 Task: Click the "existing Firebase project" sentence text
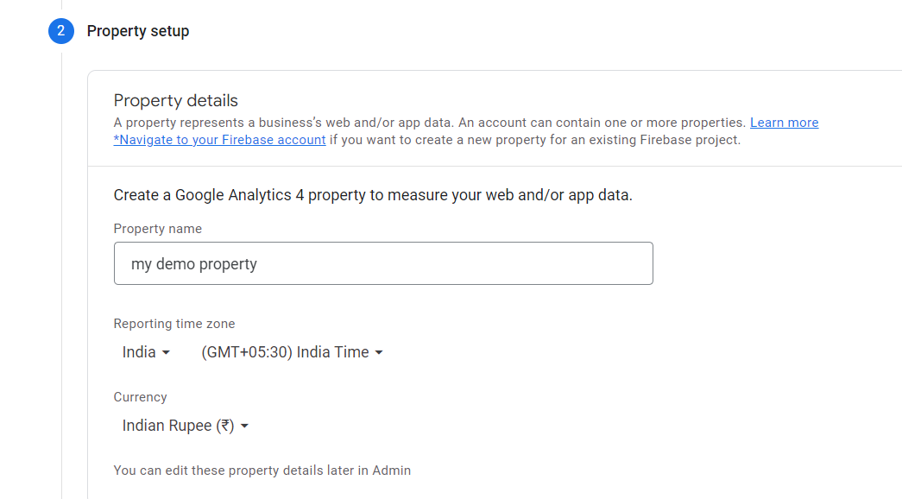click(535, 140)
